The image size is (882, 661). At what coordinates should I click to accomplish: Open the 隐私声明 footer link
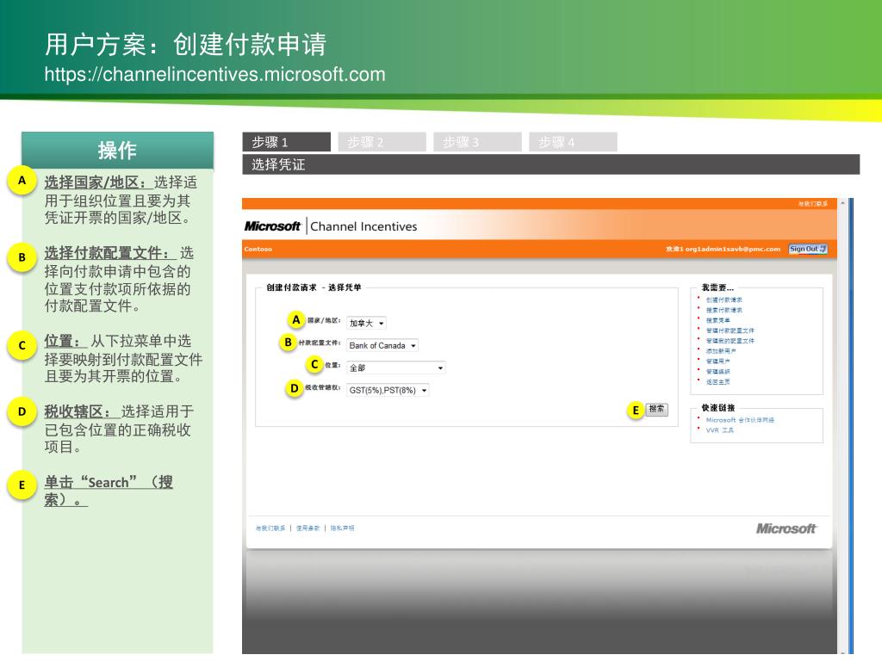point(342,528)
